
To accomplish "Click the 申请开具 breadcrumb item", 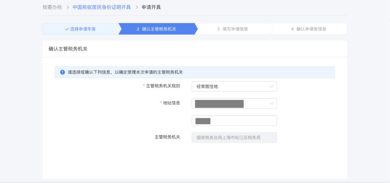I will click(151, 7).
